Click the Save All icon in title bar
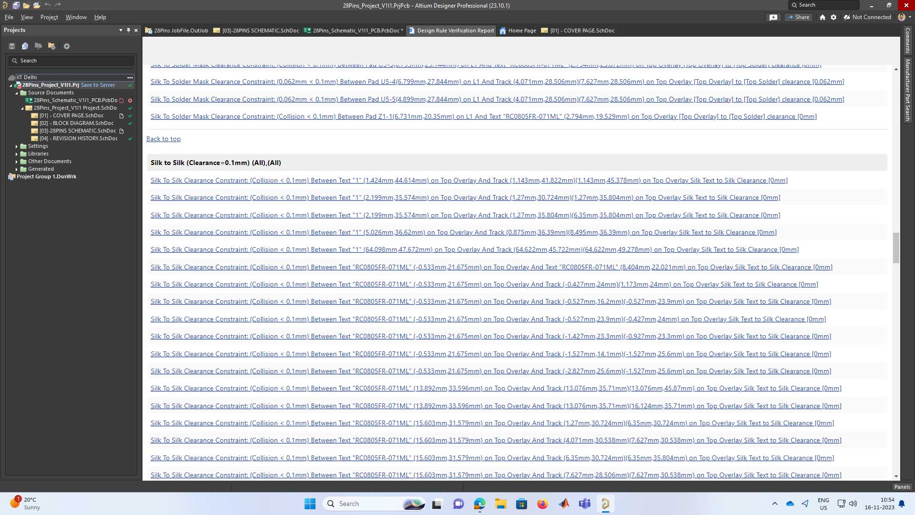 tap(16, 5)
